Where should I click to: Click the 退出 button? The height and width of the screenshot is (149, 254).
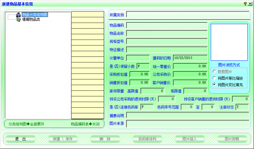(x=21, y=139)
